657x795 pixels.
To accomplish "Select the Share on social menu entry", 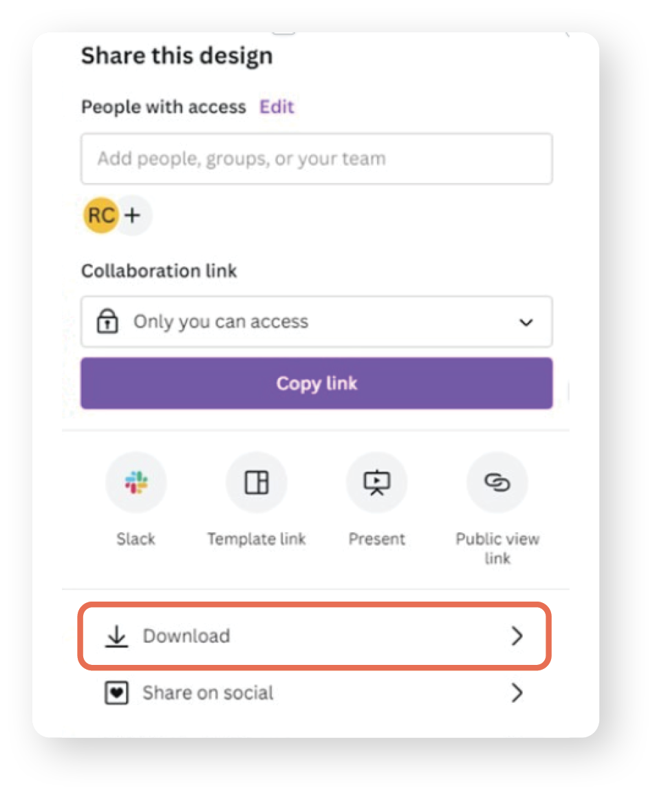I will tap(207, 692).
